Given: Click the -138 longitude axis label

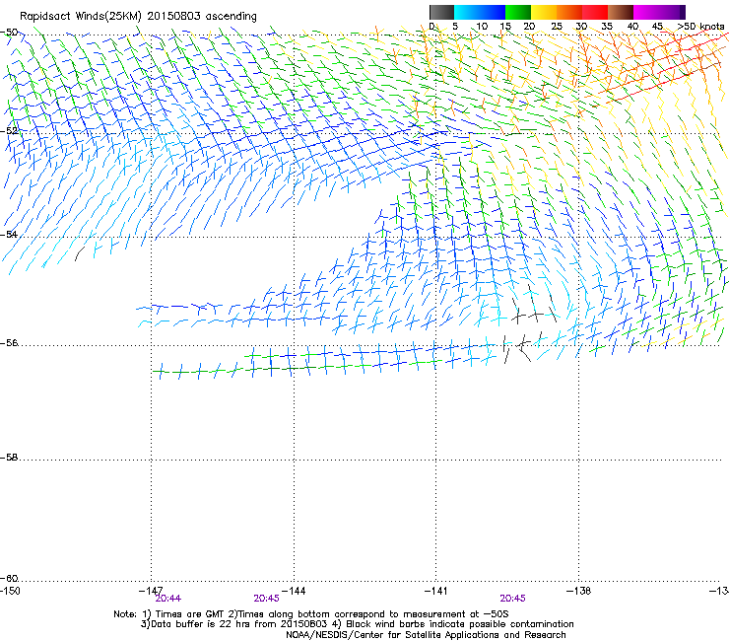Looking at the screenshot, I should pyautogui.click(x=578, y=591).
